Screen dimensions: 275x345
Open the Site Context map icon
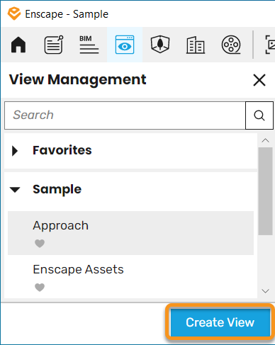coord(160,44)
